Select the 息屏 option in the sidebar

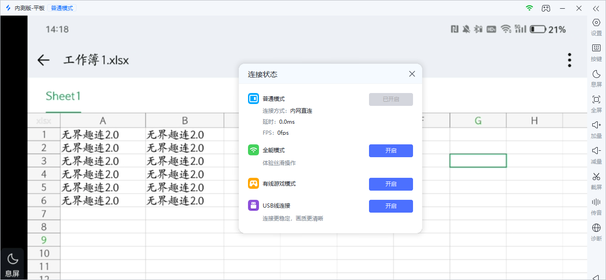tap(596, 78)
